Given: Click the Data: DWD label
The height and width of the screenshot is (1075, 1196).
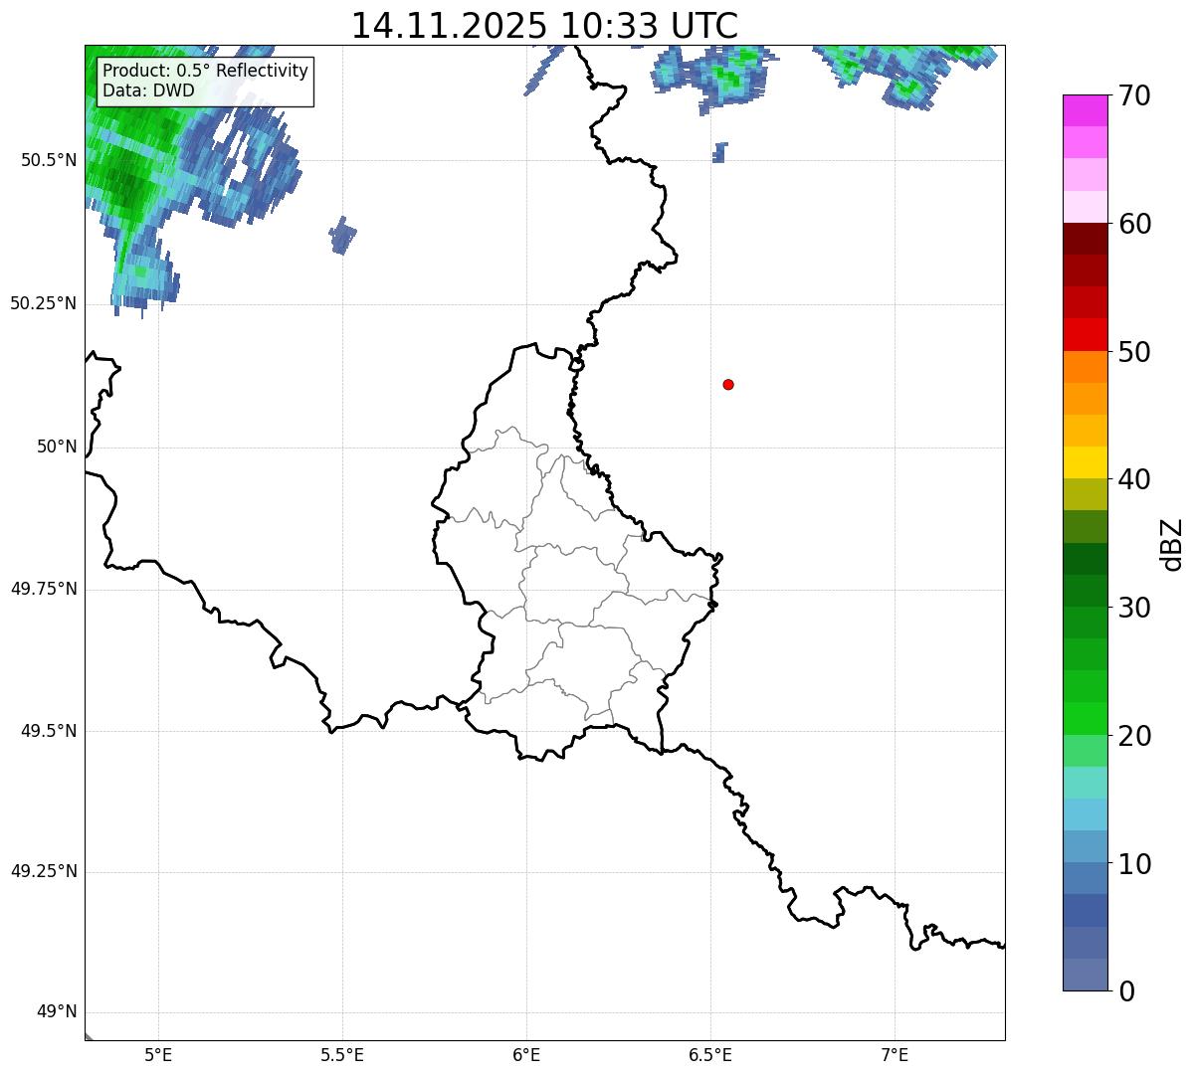Looking at the screenshot, I should point(148,90).
